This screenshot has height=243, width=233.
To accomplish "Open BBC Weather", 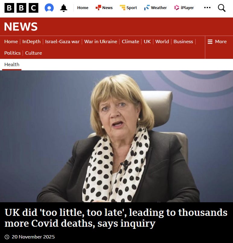I will (x=155, y=8).
